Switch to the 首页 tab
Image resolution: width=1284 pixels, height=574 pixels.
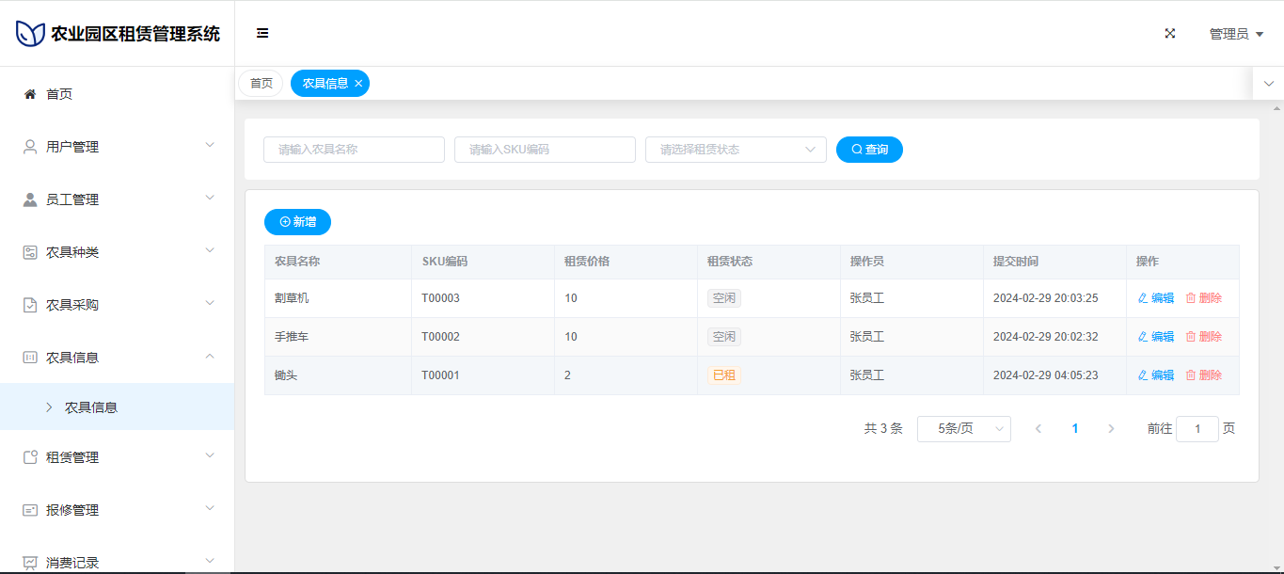click(261, 84)
